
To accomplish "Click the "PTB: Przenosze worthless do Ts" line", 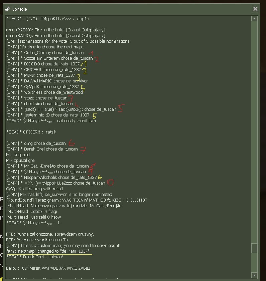I will pyautogui.click(x=37, y=240).
